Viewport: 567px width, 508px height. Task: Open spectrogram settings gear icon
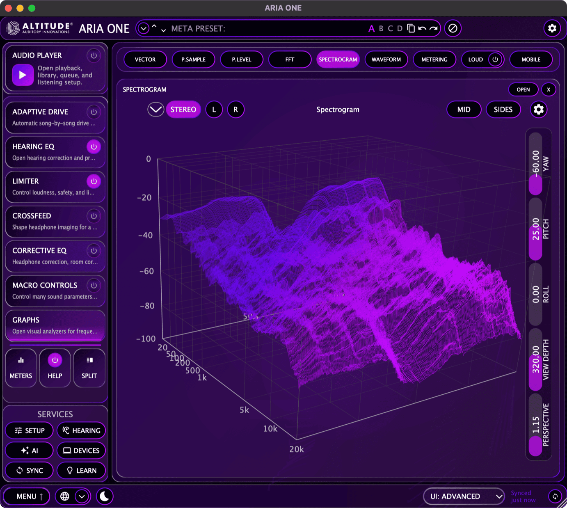tap(539, 110)
